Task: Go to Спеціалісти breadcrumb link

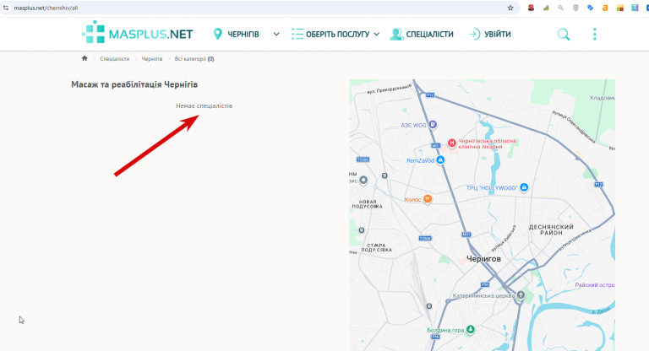Action: point(115,59)
